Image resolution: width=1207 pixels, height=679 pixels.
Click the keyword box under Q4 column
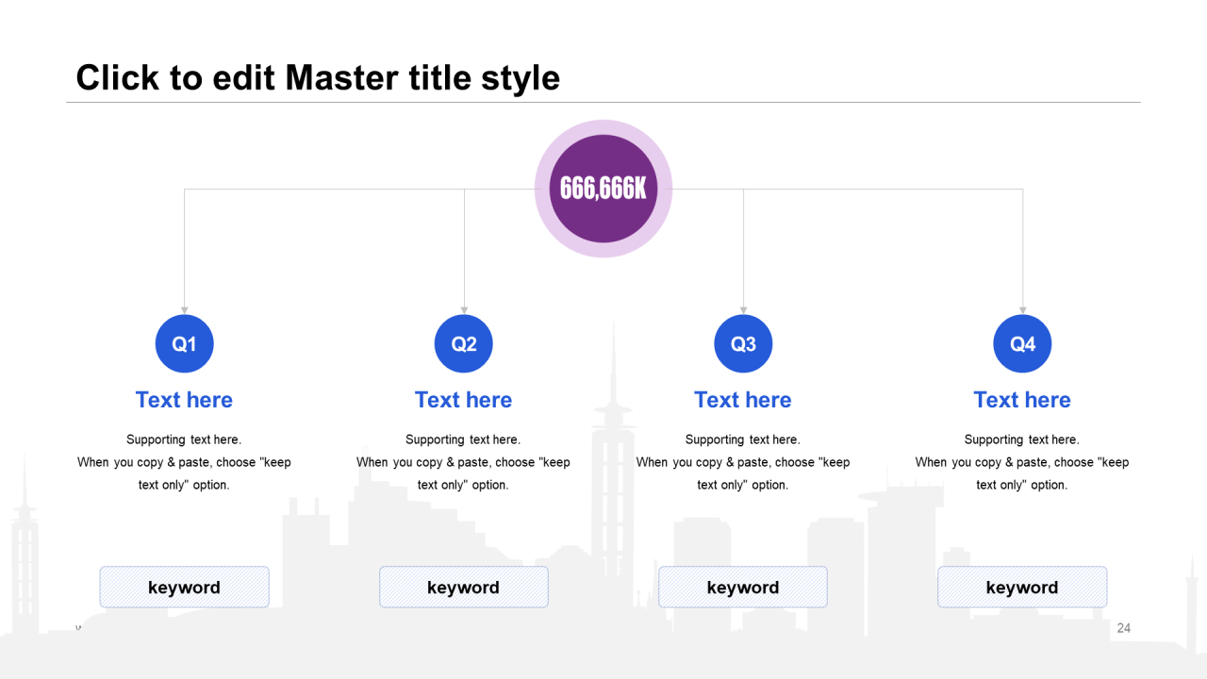click(x=1022, y=587)
